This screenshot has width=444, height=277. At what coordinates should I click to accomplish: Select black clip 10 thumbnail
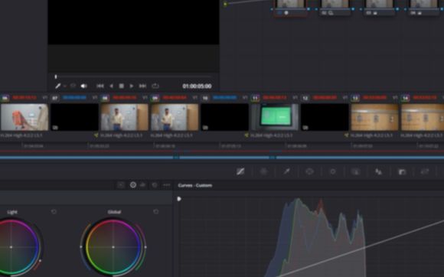225,117
